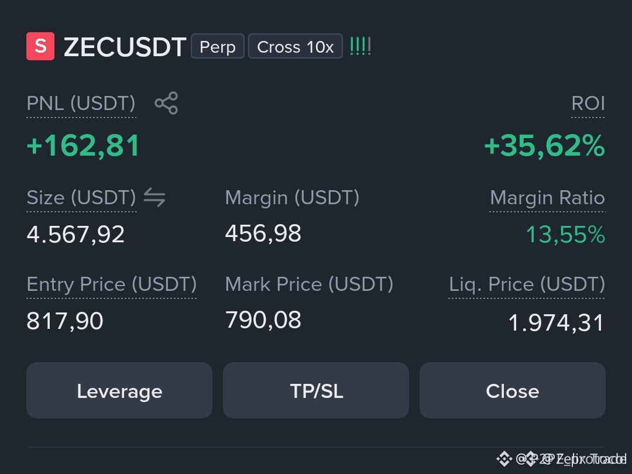Click the Entry Price (USDT) label
632x474 pixels.
[x=112, y=284]
